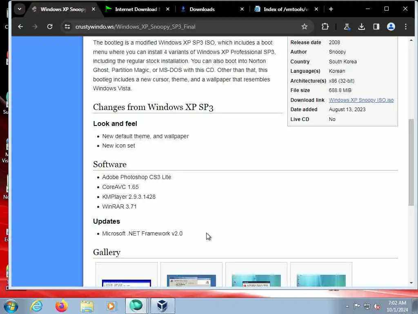Open Action Center flag tray icon
The width and height of the screenshot is (418, 314).
point(356,306)
